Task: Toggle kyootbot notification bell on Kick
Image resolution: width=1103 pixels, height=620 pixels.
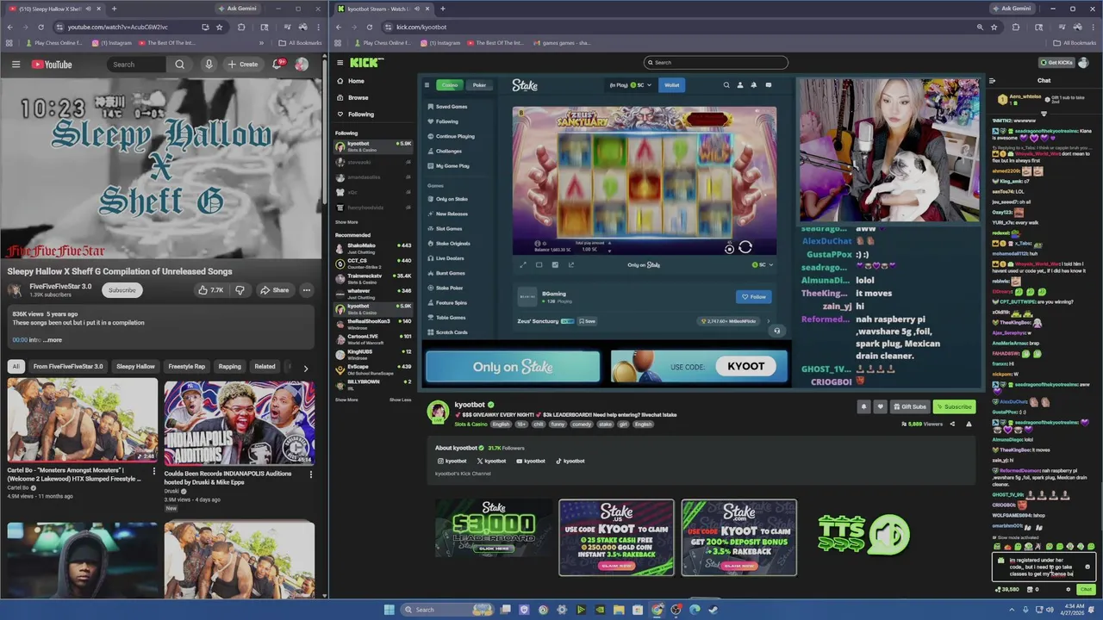Action: point(863,406)
